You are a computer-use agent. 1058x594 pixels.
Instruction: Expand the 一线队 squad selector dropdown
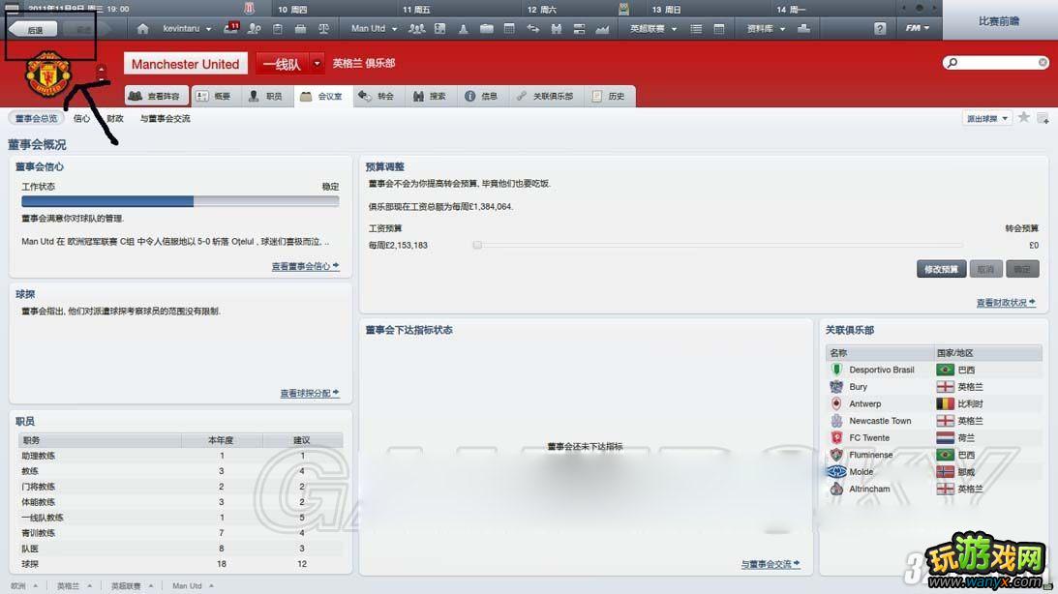tap(317, 65)
